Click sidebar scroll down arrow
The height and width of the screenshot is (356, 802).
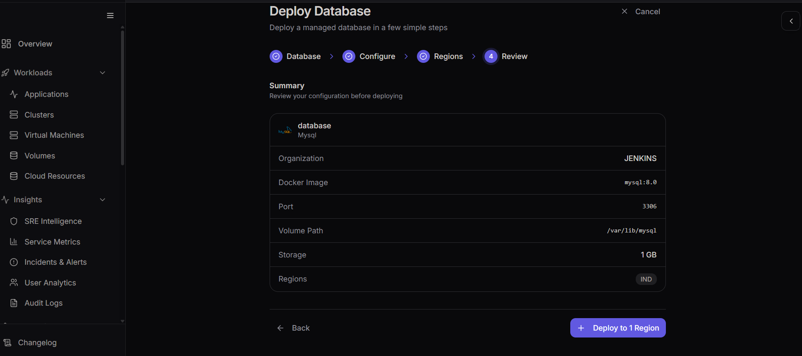(x=122, y=321)
